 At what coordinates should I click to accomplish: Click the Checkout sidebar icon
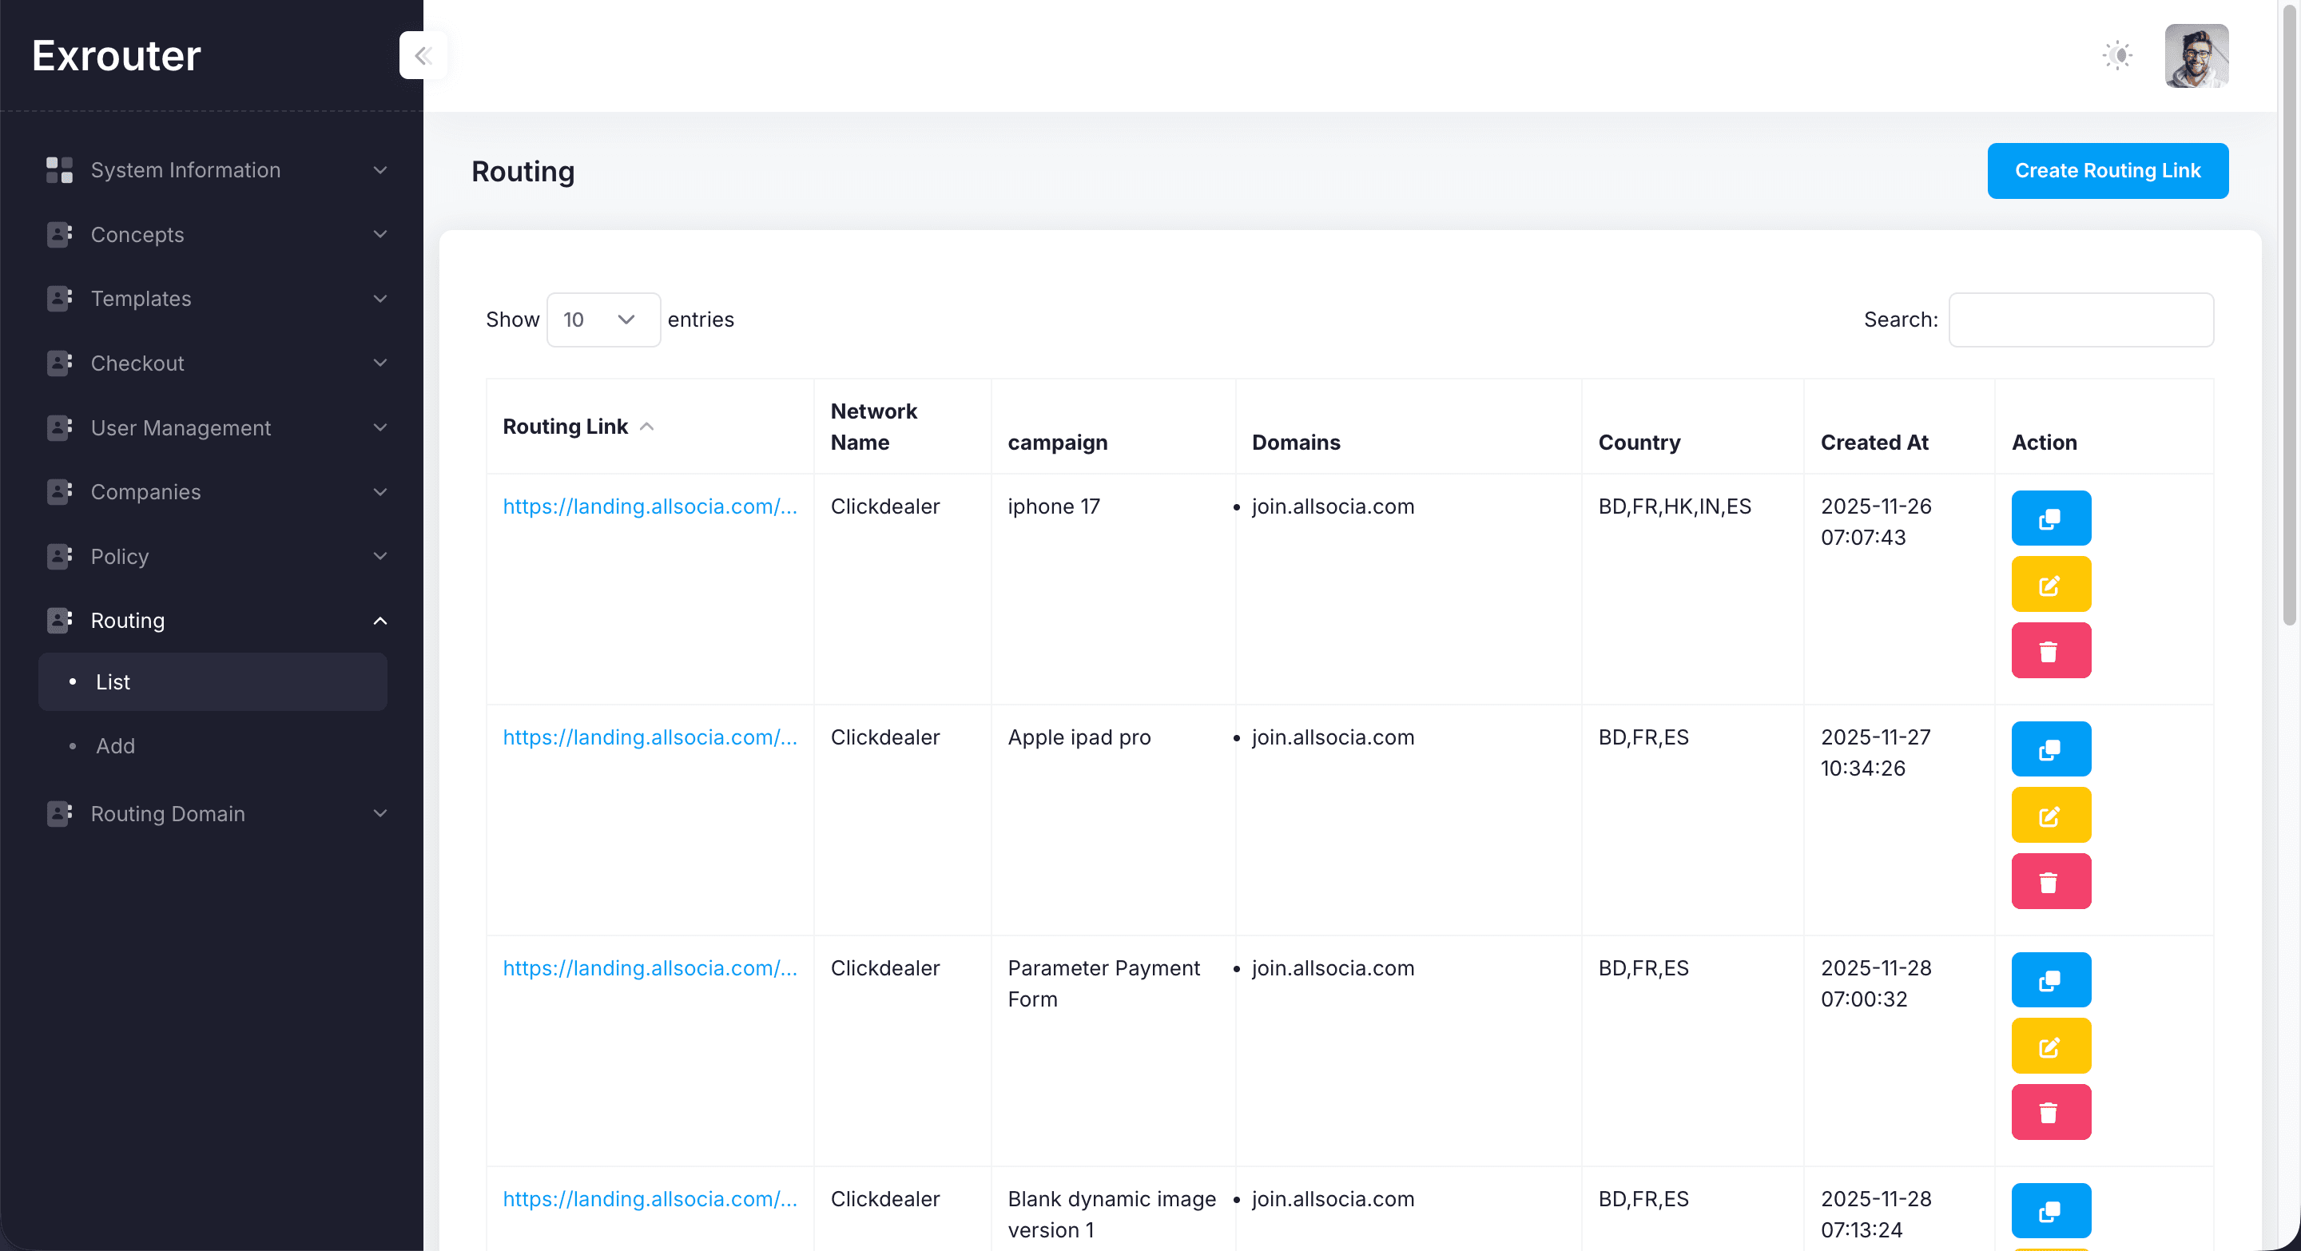(x=59, y=363)
